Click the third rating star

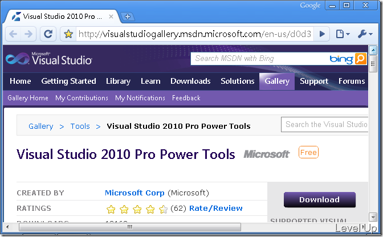(x=137, y=209)
